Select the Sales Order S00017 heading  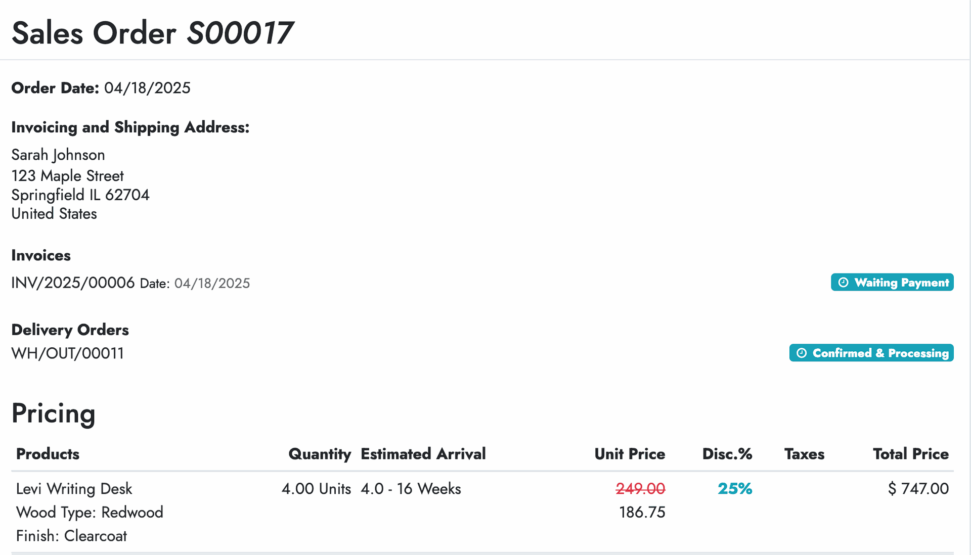(152, 33)
